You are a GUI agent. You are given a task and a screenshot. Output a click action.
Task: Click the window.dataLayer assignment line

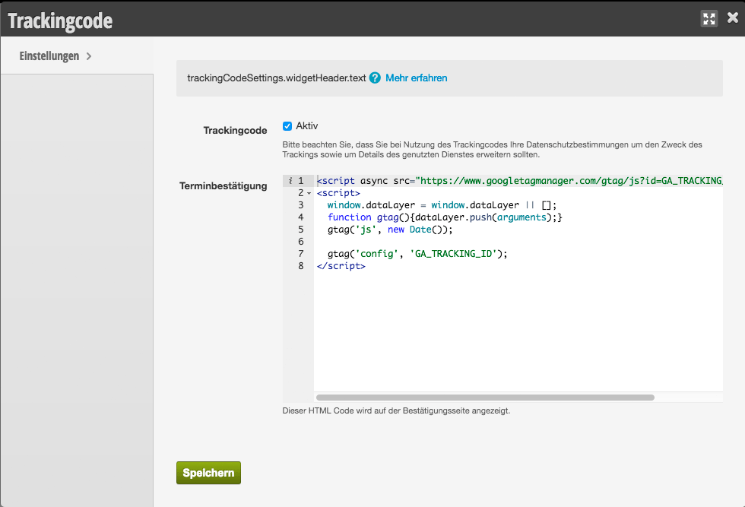pos(441,205)
